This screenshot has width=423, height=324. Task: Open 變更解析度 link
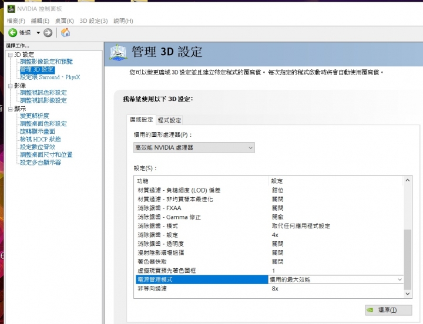tap(35, 116)
